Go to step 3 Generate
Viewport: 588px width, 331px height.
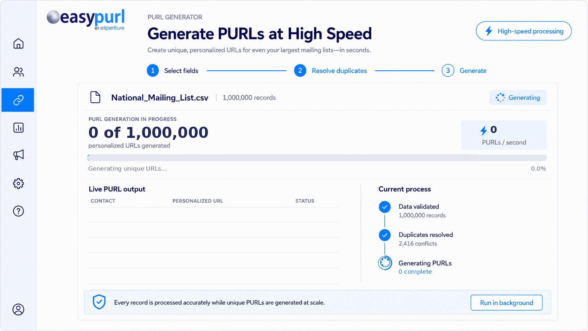coord(464,71)
